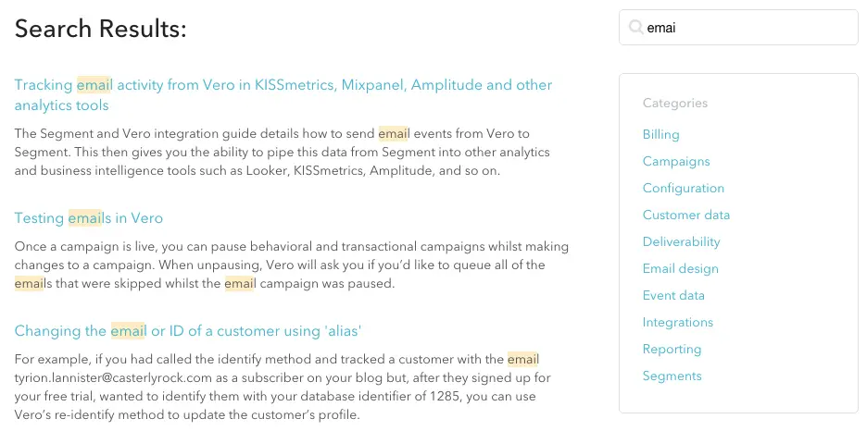The height and width of the screenshot is (431, 867).
Task: View the Event data category
Action: tap(673, 295)
